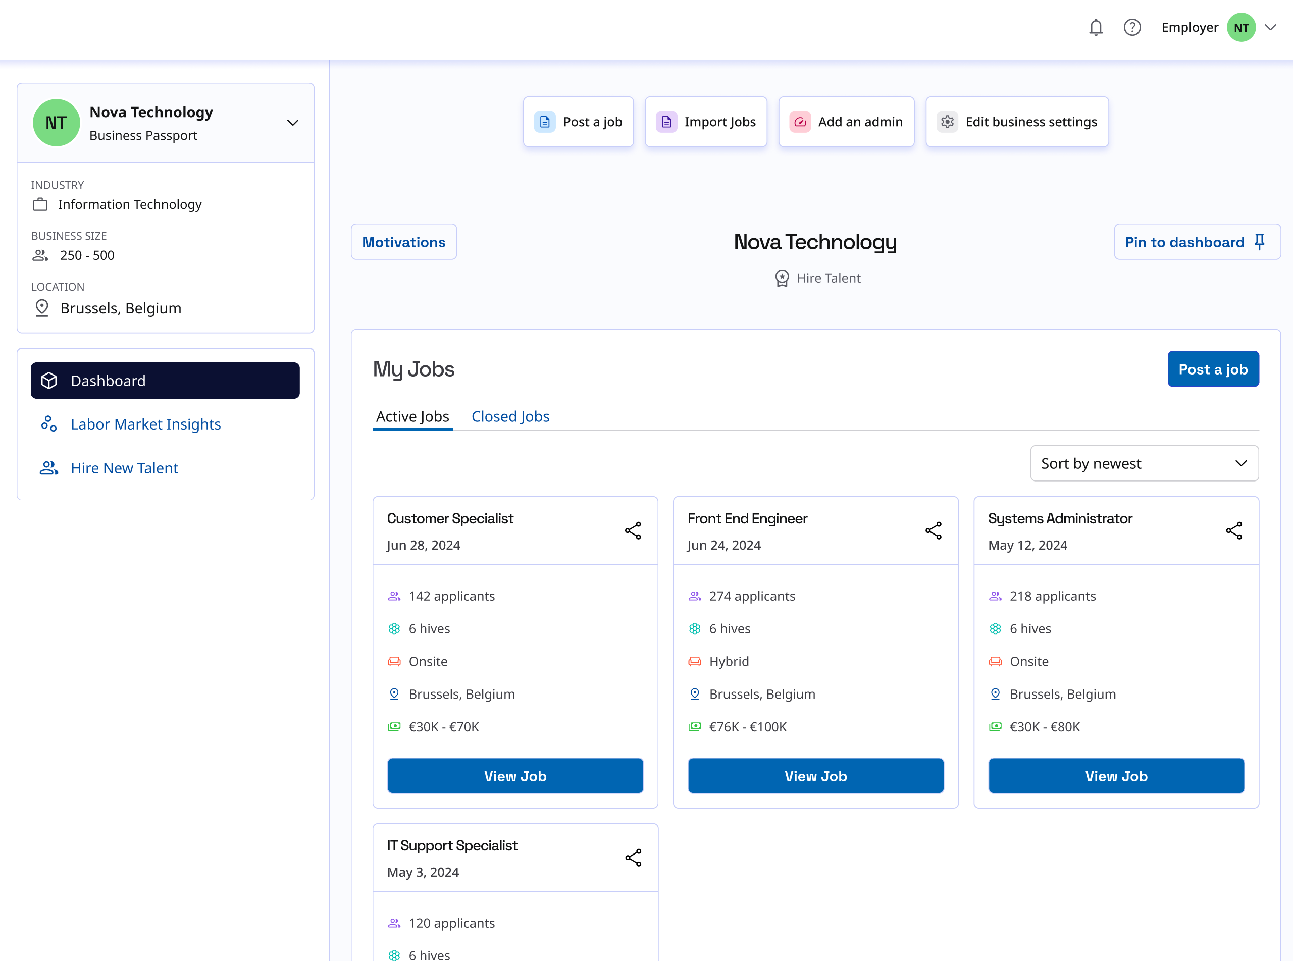
Task: Switch to the Closed Jobs tab
Action: click(510, 416)
